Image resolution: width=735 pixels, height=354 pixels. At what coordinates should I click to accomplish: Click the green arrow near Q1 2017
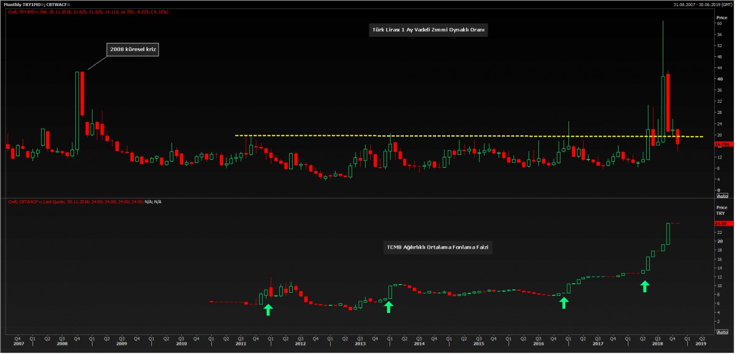coord(564,301)
